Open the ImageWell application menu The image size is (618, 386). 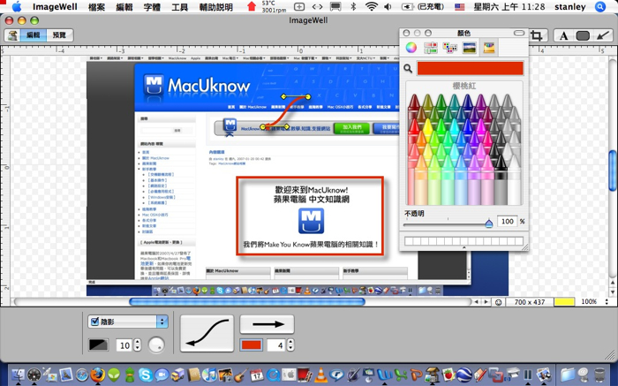tap(55, 7)
